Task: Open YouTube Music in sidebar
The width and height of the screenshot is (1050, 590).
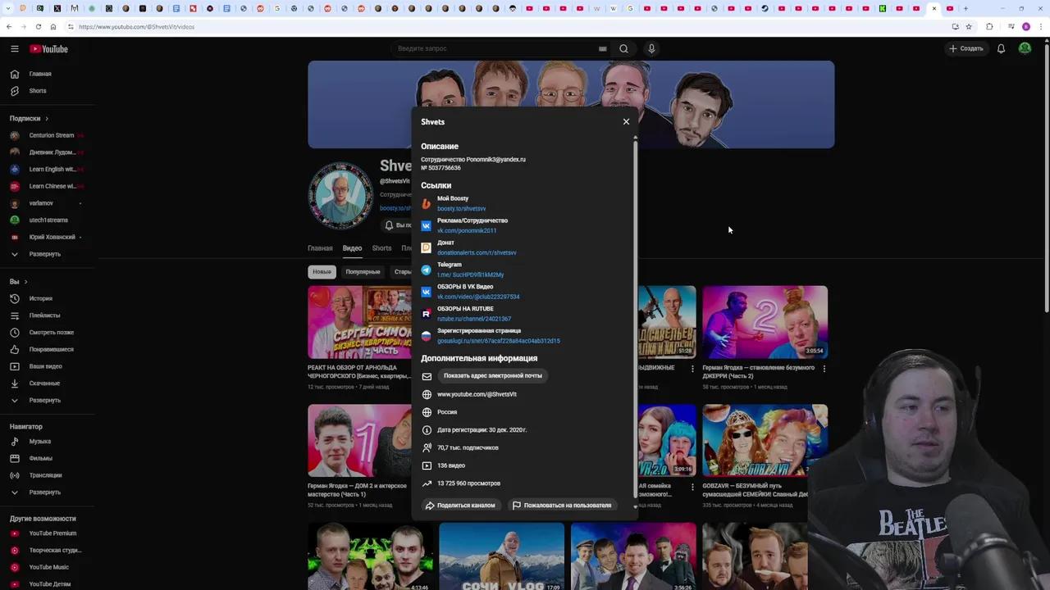Action: 48,567
